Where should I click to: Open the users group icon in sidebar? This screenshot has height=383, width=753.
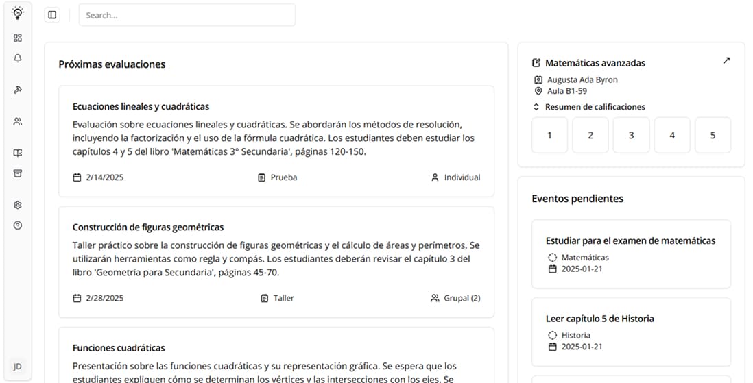18,121
